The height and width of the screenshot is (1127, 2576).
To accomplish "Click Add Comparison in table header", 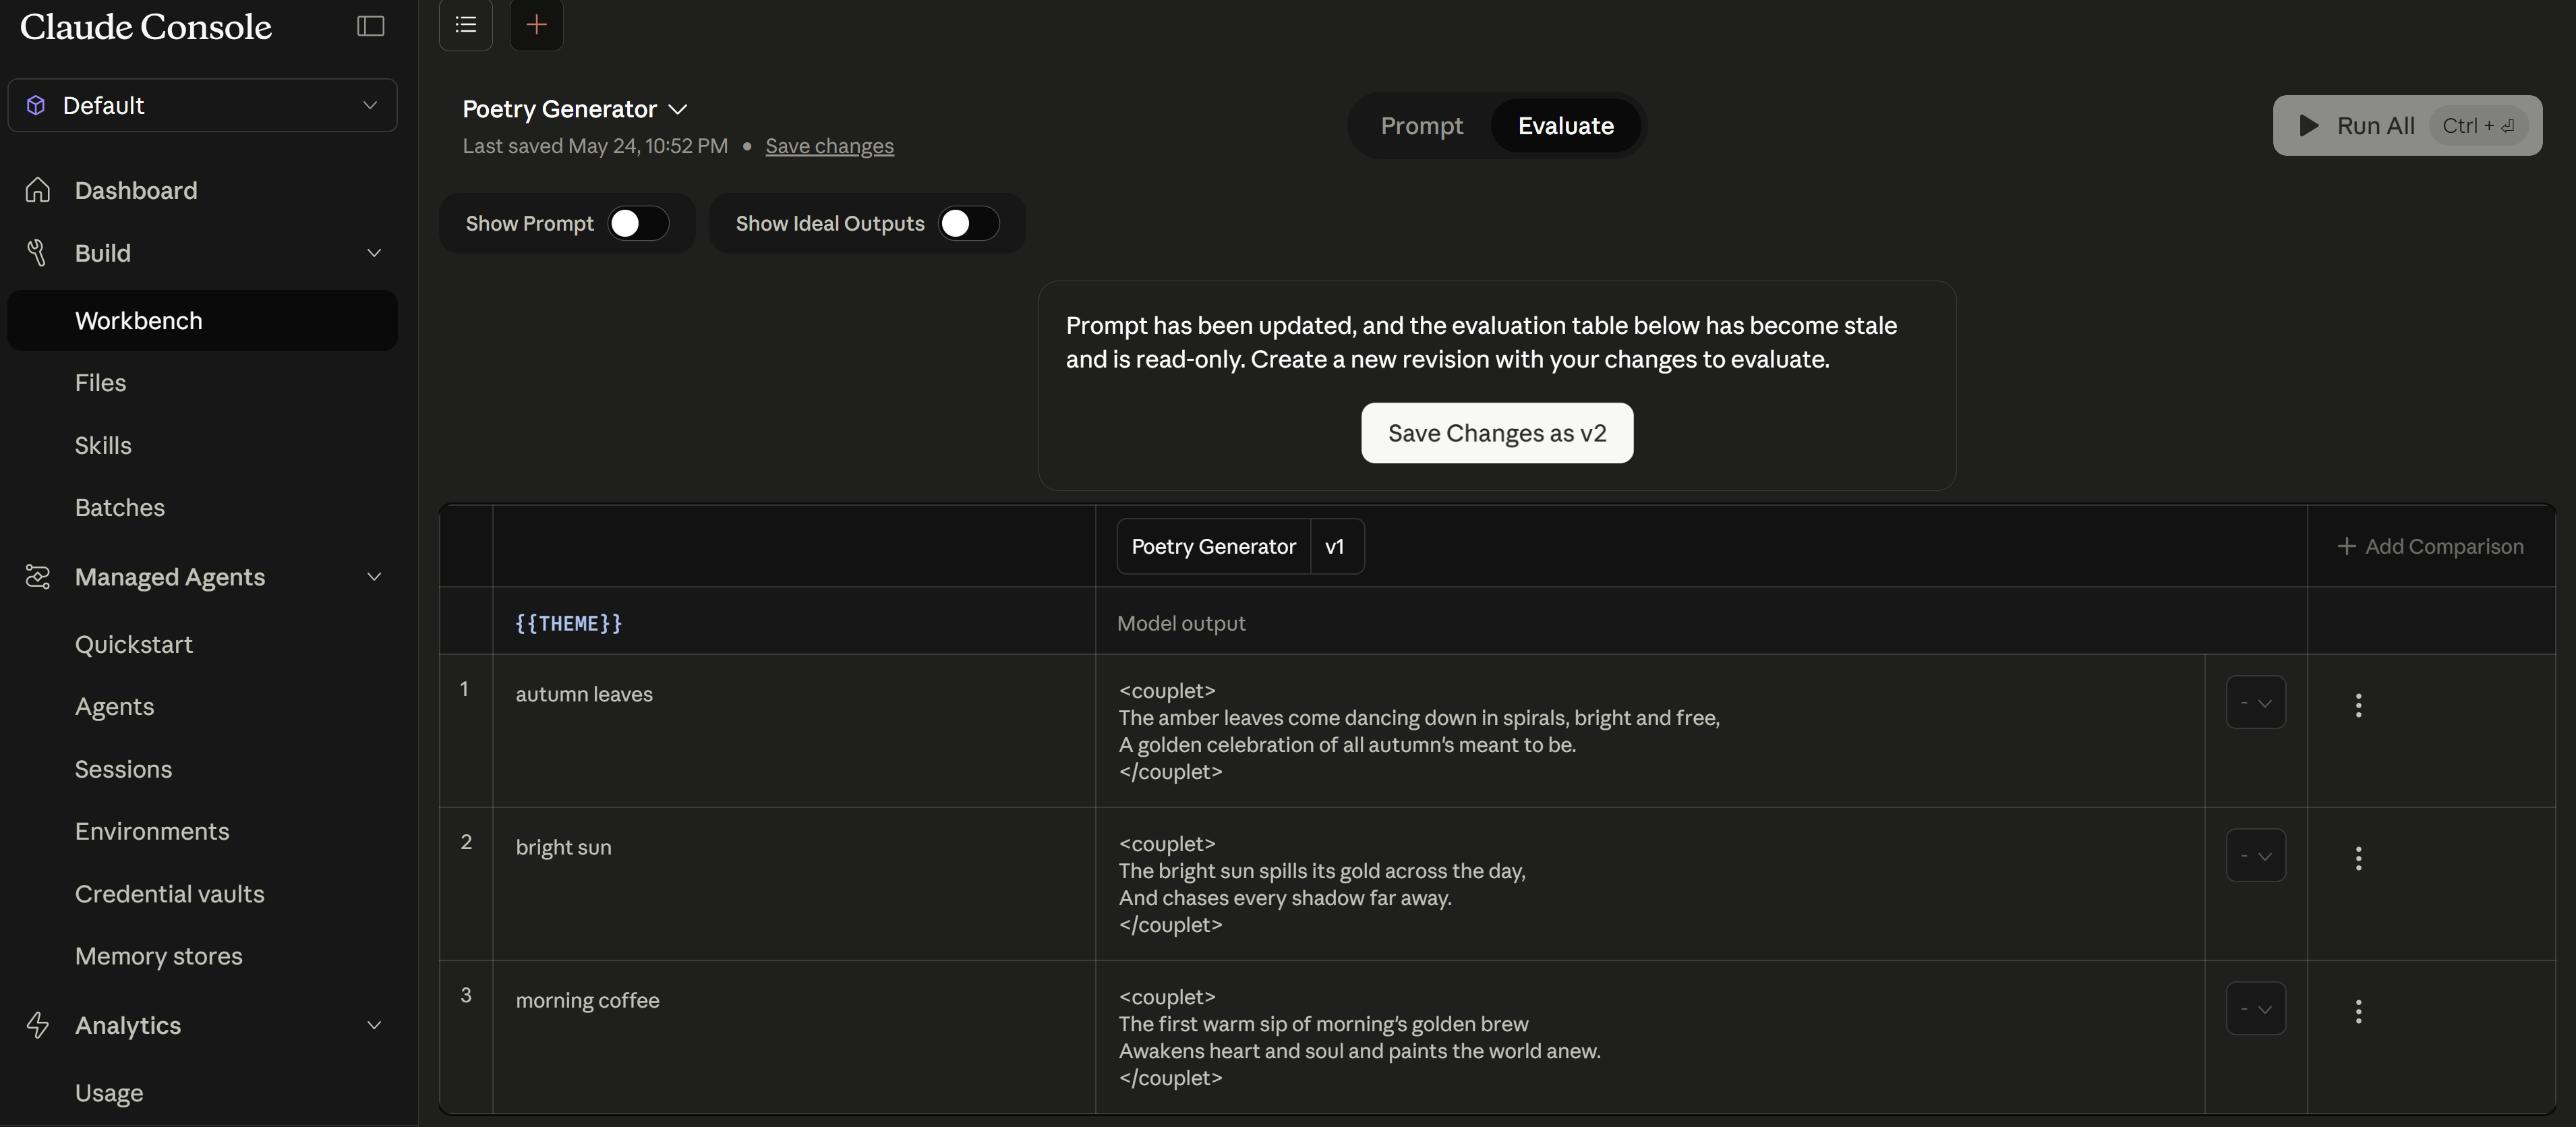I will pos(2430,546).
